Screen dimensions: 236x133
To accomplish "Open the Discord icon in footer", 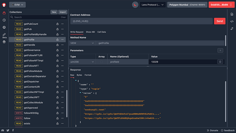I will tap(3, 130).
